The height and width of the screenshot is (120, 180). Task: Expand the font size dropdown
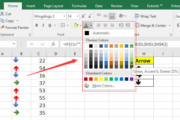[78, 16]
